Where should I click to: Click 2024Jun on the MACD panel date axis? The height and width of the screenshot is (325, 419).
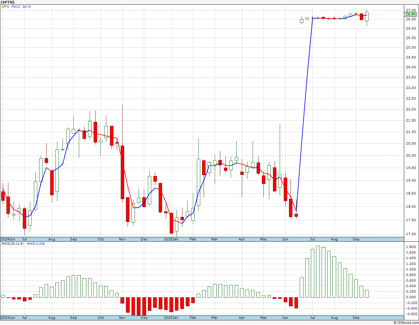tap(8, 318)
